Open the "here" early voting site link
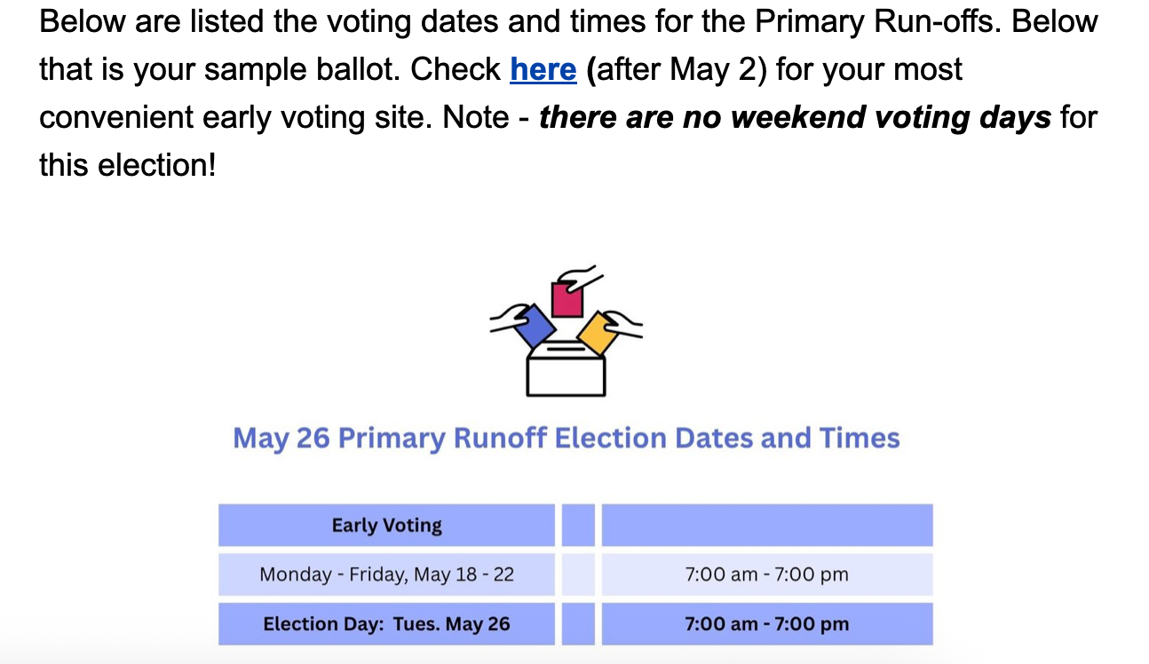1149x664 pixels. (x=543, y=68)
